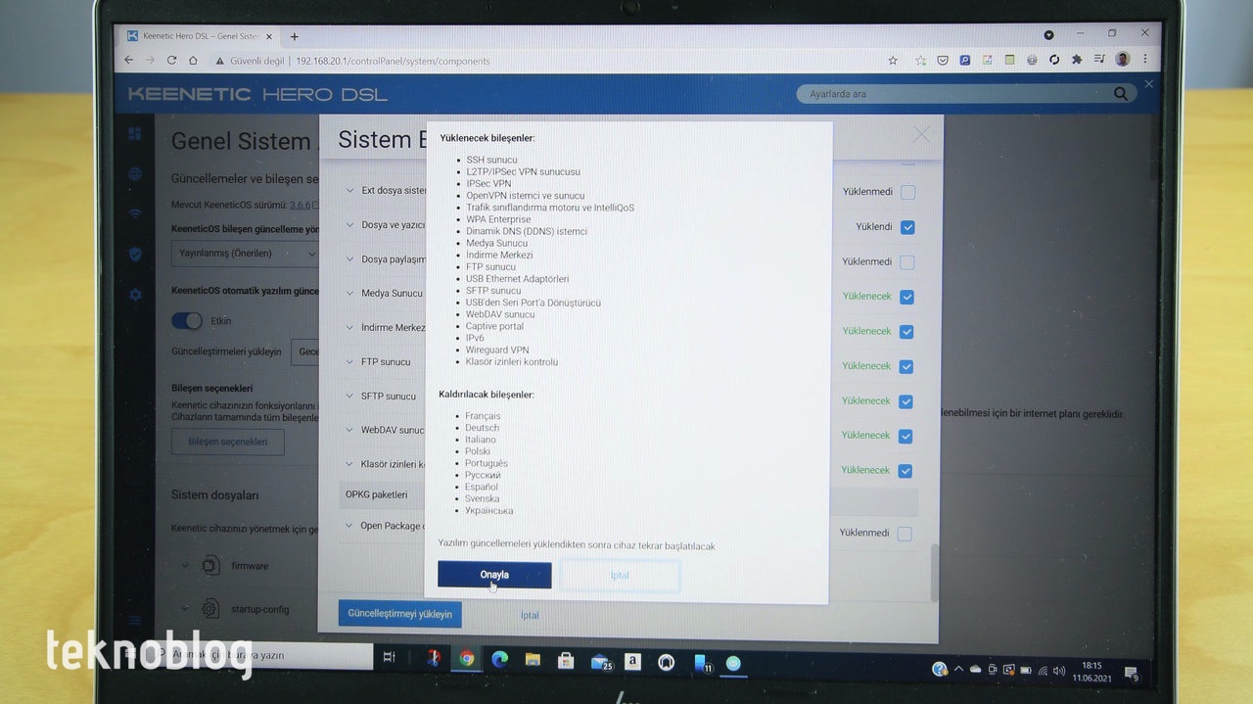Check the Ext dosya sistemi checkbox
The height and width of the screenshot is (704, 1253).
pos(907,192)
